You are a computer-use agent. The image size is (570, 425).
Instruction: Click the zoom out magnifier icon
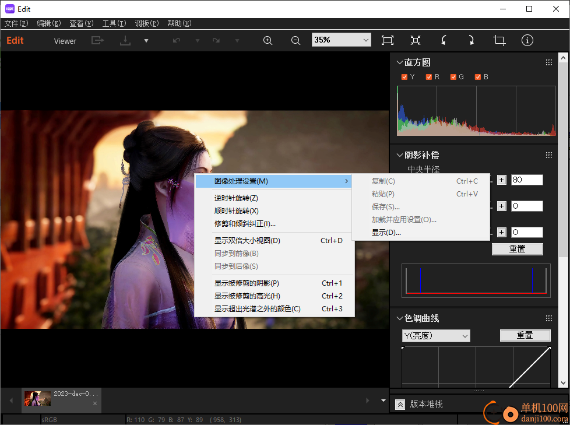pos(296,40)
